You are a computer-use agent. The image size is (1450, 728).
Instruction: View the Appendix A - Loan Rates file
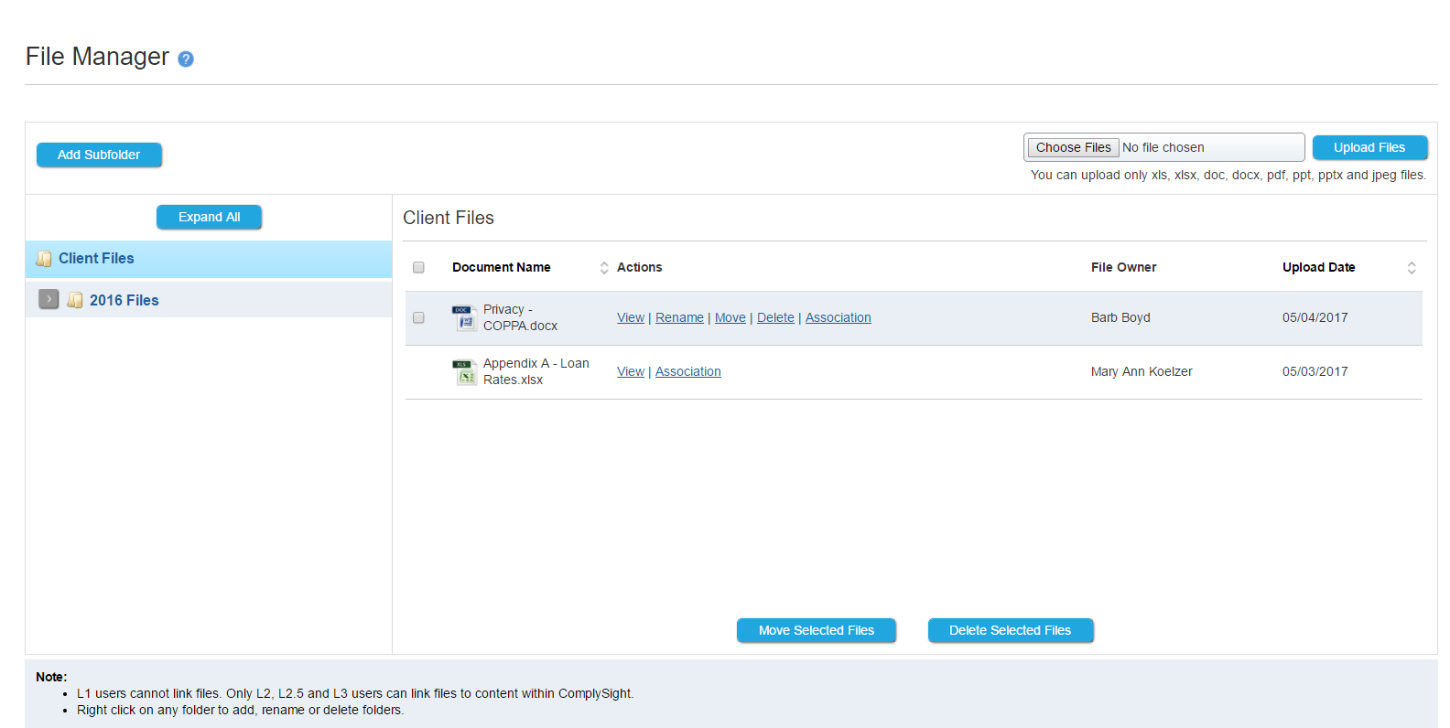[x=631, y=371]
